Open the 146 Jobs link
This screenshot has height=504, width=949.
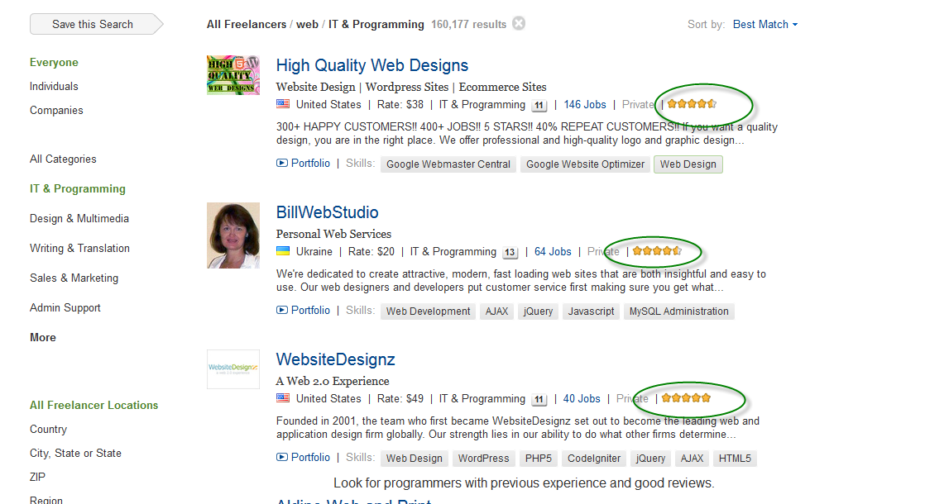click(585, 105)
